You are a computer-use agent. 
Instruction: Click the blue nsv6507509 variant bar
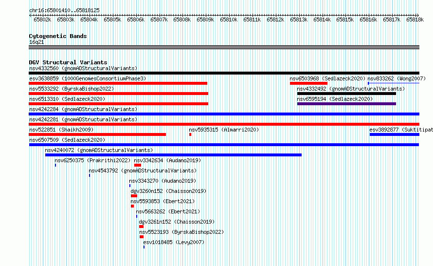coord(224,145)
